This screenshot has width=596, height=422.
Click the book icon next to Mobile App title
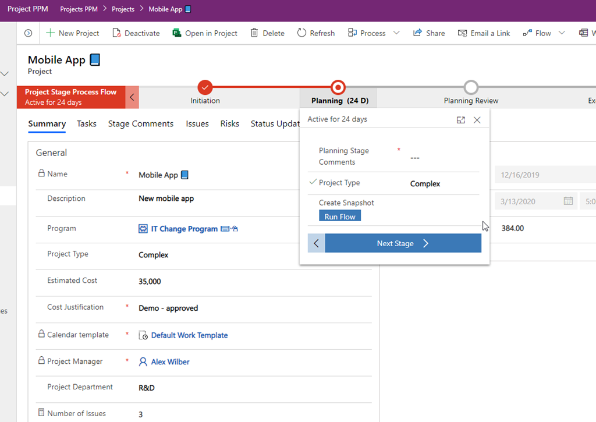pos(95,60)
